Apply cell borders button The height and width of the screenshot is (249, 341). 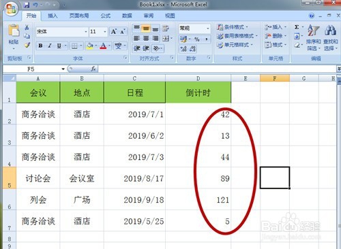point(74,46)
